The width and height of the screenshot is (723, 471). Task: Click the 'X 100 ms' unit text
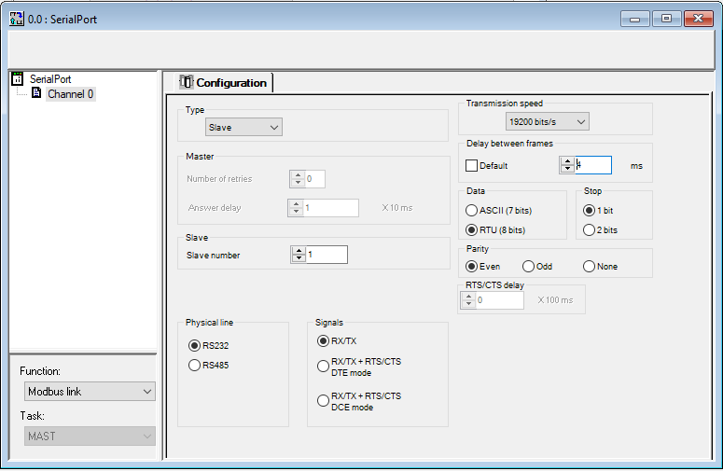point(555,300)
